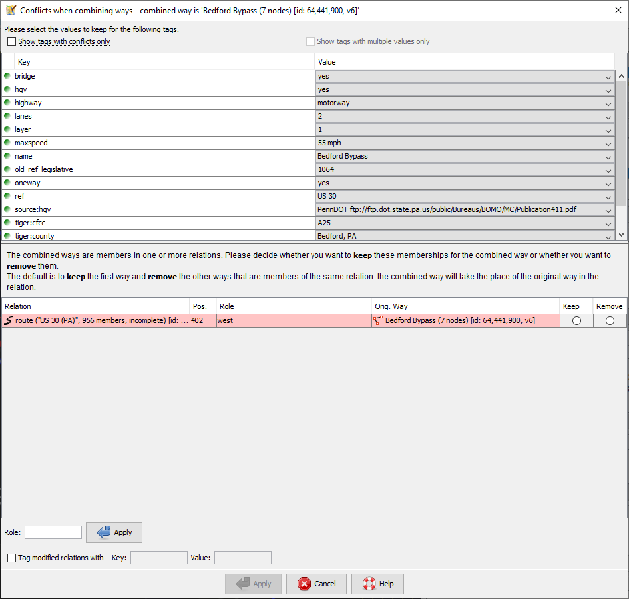Click the green status dot beside ref
The image size is (629, 599).
click(x=7, y=196)
